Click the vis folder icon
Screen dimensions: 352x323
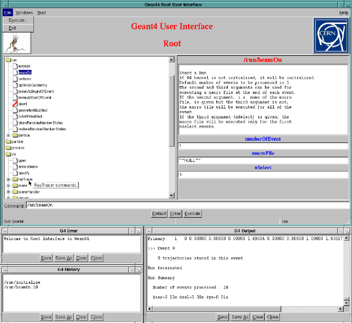(x=8, y=154)
